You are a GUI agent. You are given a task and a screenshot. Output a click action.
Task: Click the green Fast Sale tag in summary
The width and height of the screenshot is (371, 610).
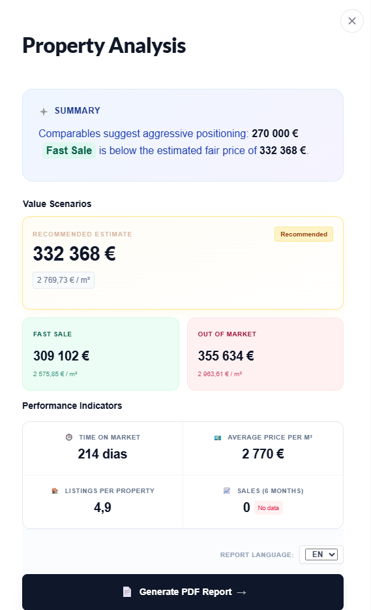69,151
